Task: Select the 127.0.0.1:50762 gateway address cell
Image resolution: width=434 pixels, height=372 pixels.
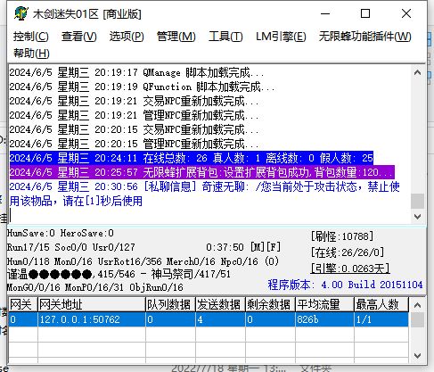Action: [92, 319]
